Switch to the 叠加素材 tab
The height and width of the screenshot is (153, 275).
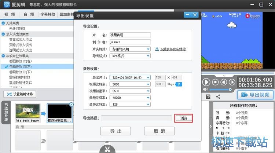(66, 14)
